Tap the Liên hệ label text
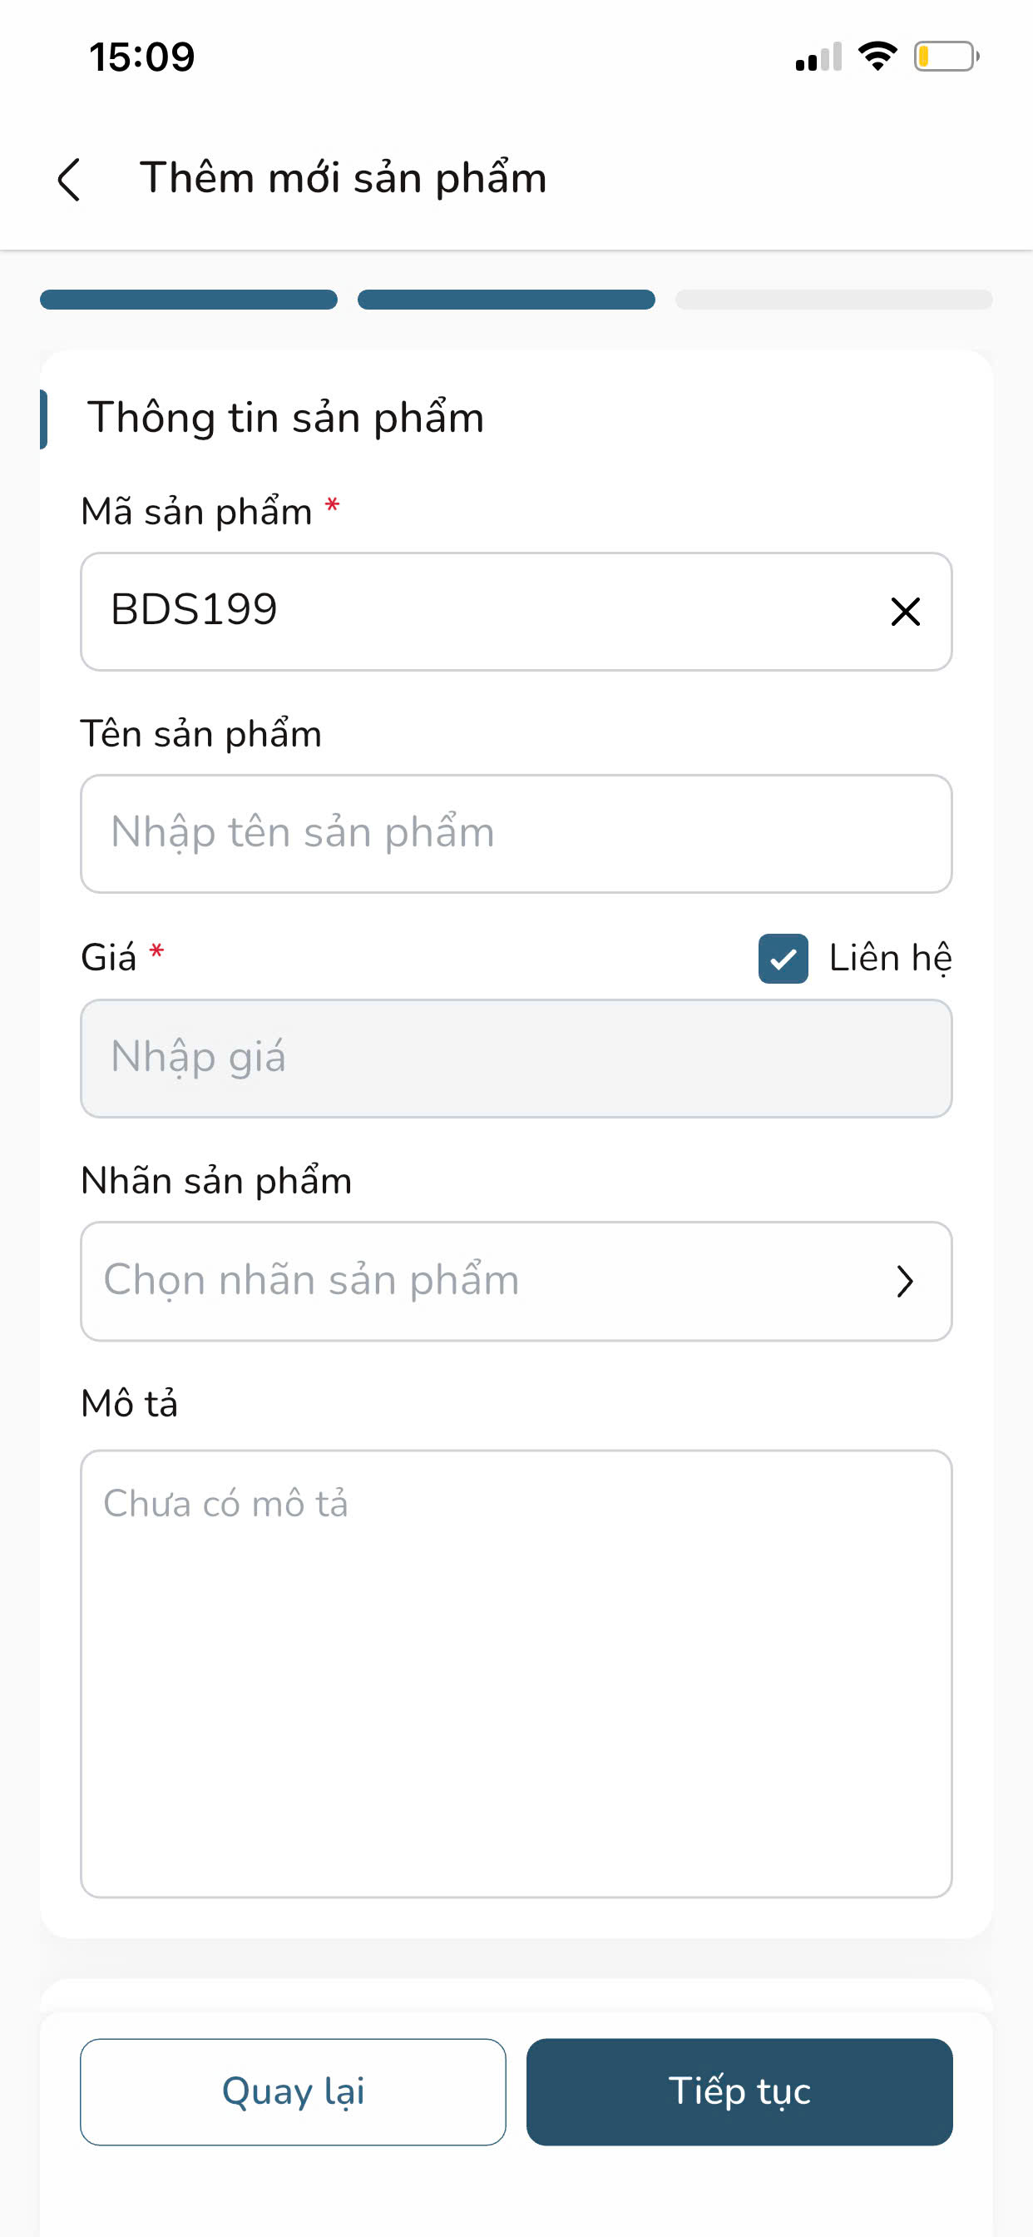This screenshot has width=1033, height=2237. click(890, 958)
